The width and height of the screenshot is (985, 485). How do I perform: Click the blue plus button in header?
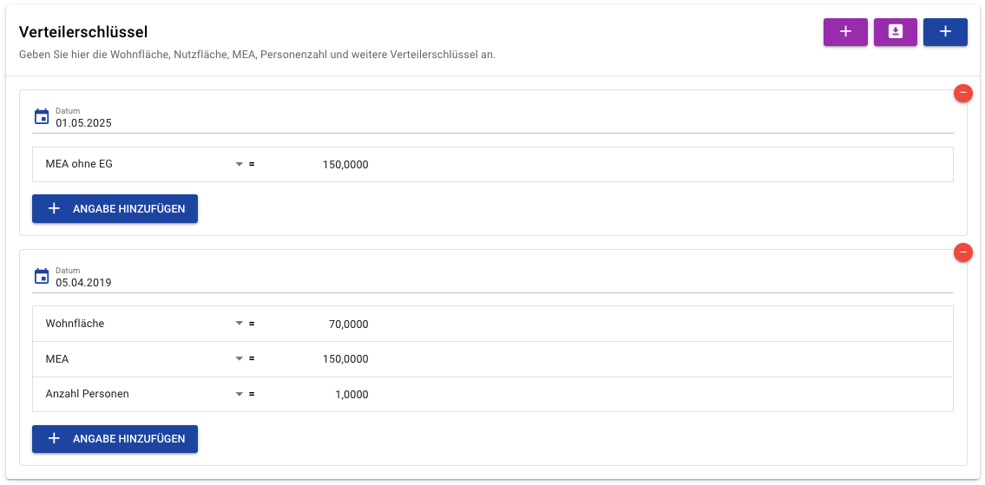tap(945, 32)
